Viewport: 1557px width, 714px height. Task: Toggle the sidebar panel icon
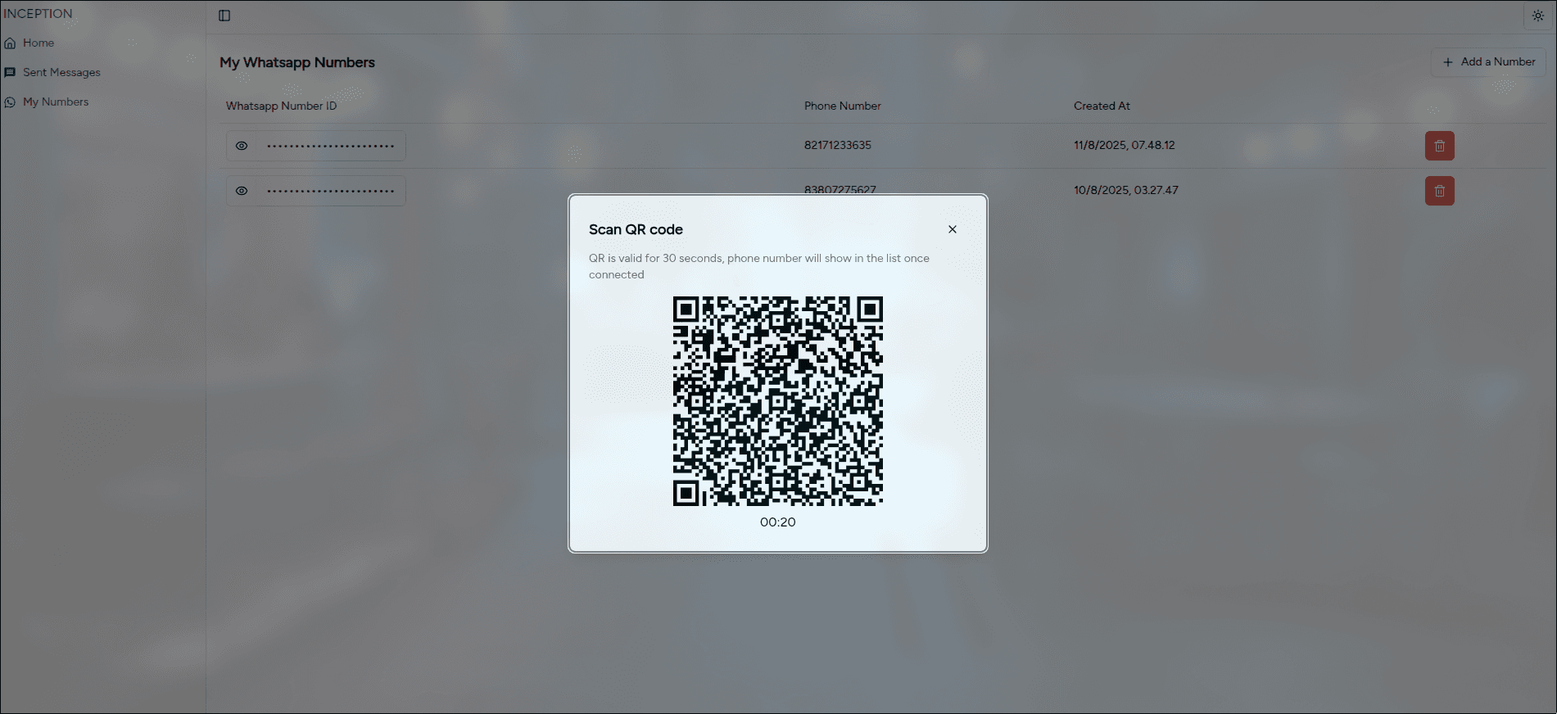tap(224, 16)
